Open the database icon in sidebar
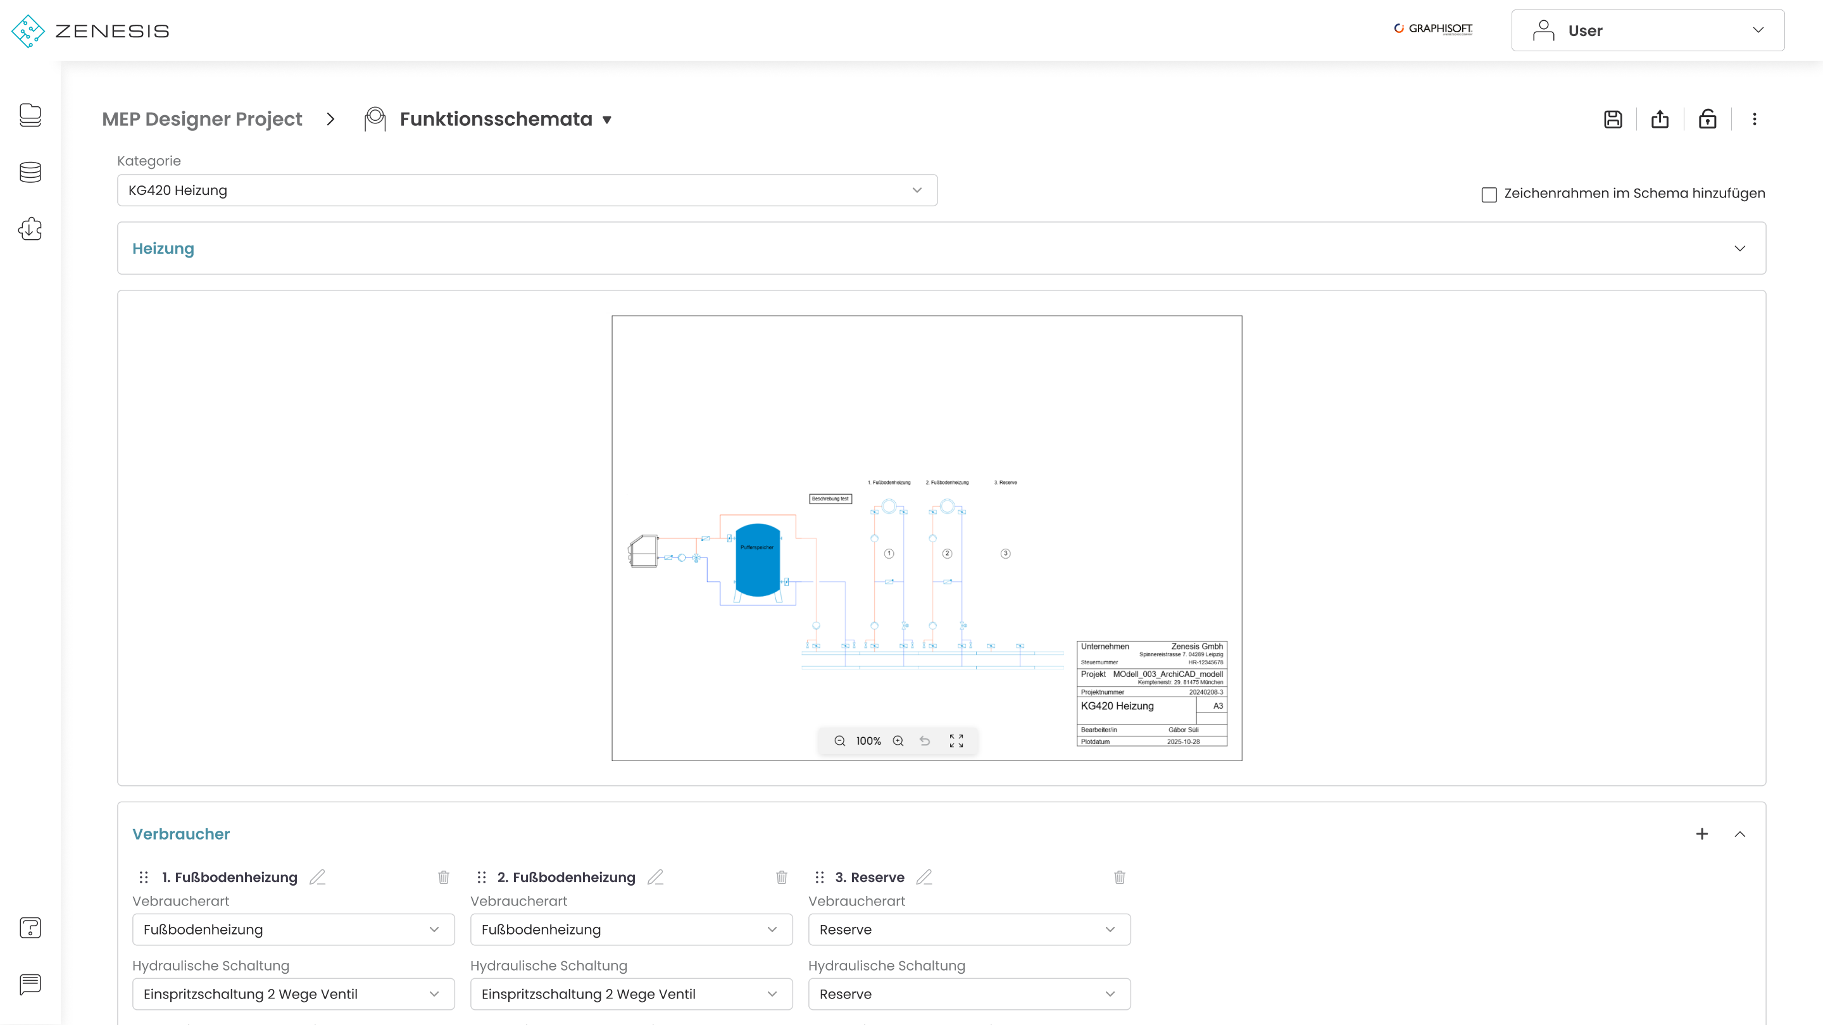The image size is (1823, 1025). 30,172
